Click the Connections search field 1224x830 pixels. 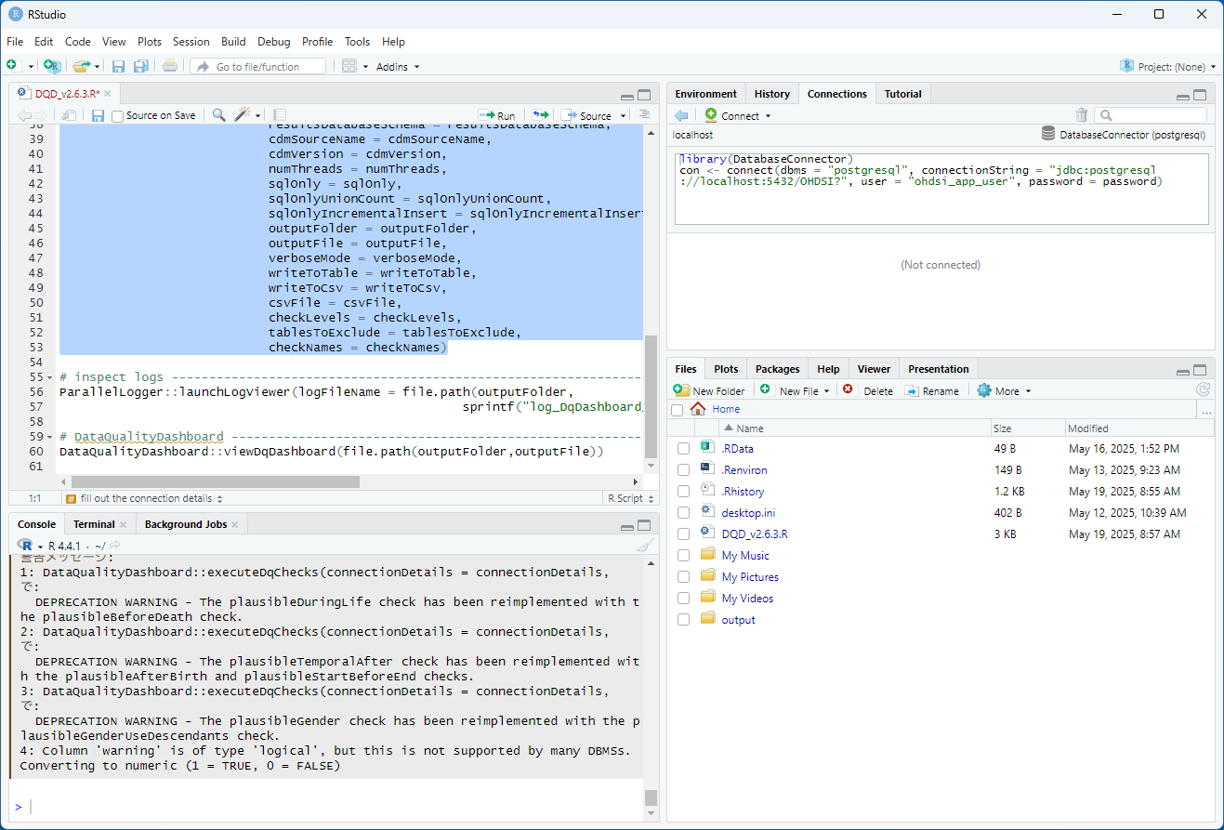[x=1151, y=115]
